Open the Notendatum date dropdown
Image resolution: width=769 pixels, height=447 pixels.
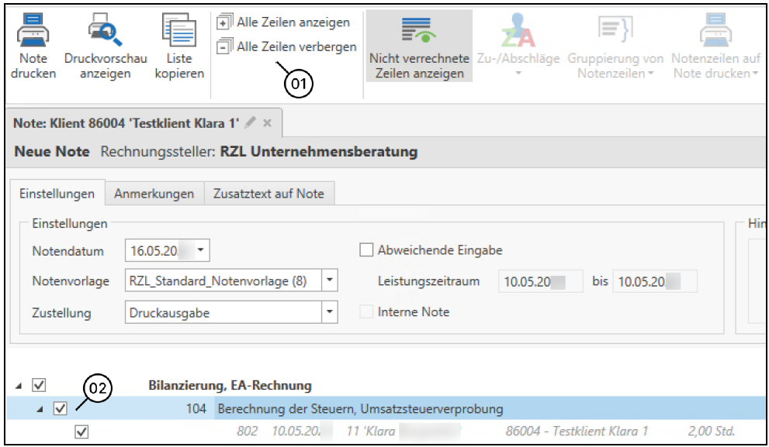[x=201, y=250]
